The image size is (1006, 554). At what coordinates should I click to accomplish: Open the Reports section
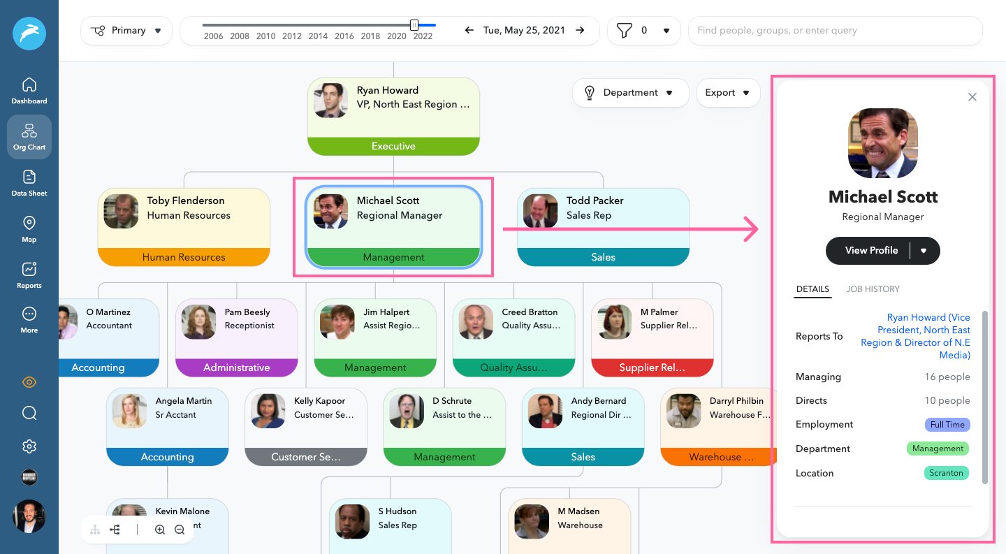(29, 275)
